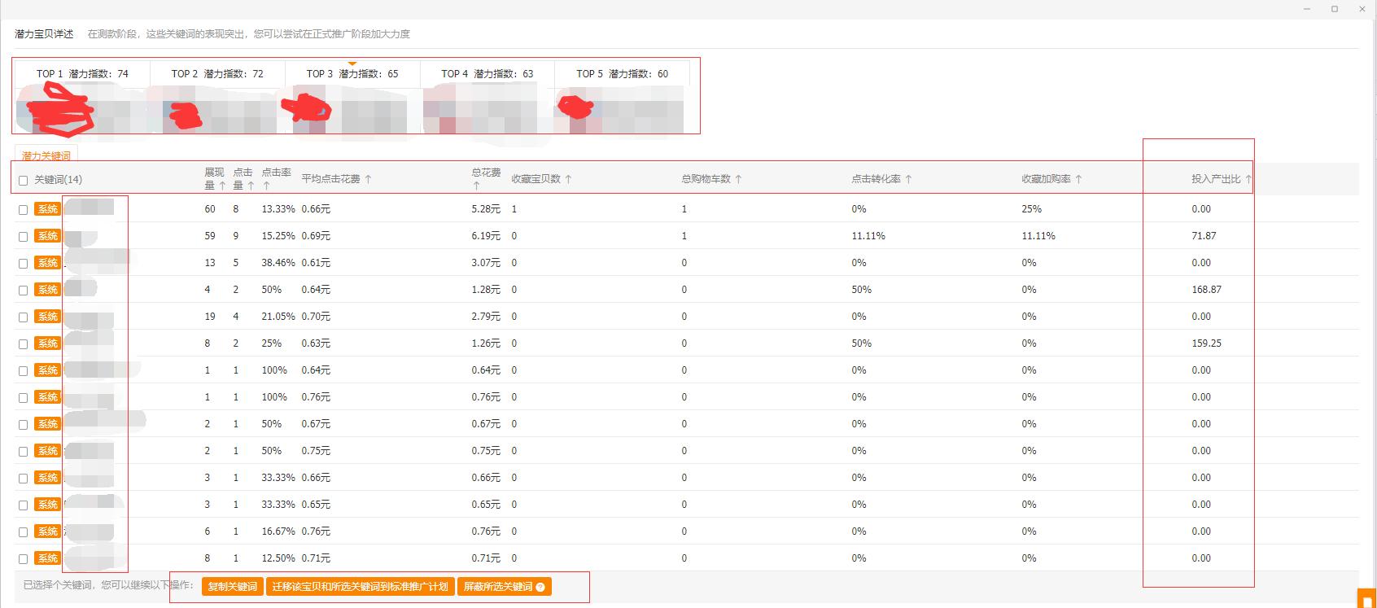Sort by 投入产出比 using its arrow
The image size is (1377, 608).
coord(1248,179)
